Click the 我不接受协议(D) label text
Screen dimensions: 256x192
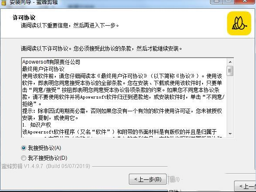[x=47, y=158]
